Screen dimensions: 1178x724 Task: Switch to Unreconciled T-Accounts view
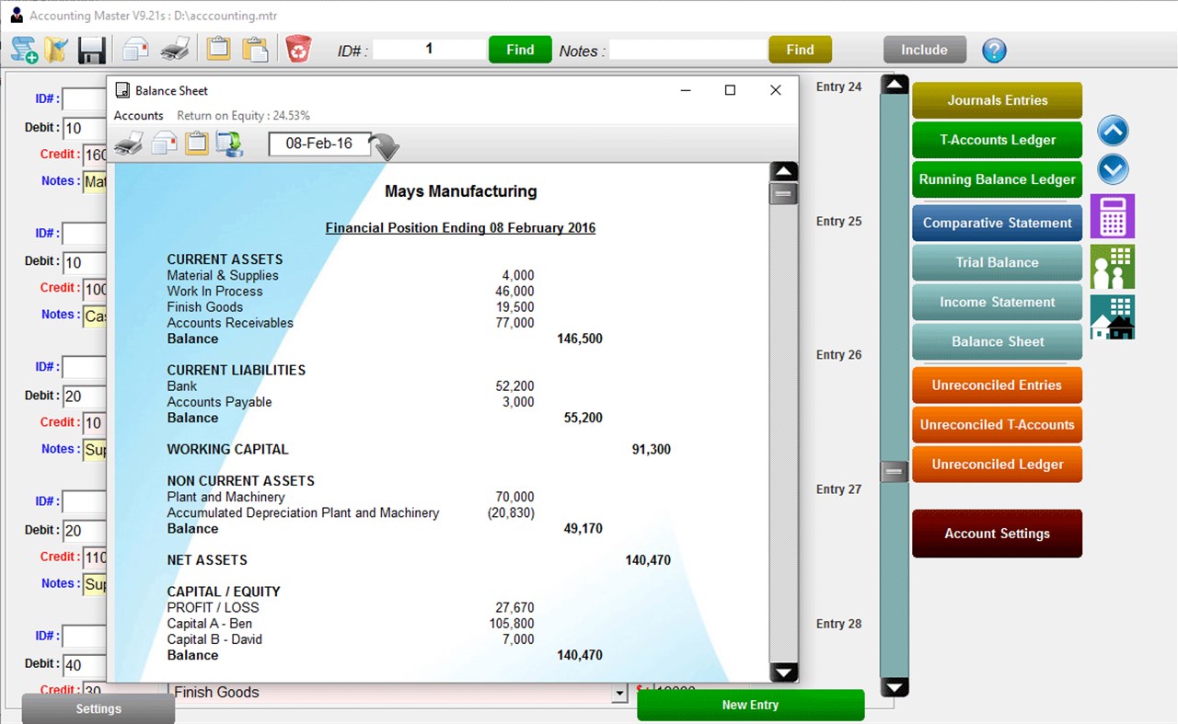click(x=997, y=425)
